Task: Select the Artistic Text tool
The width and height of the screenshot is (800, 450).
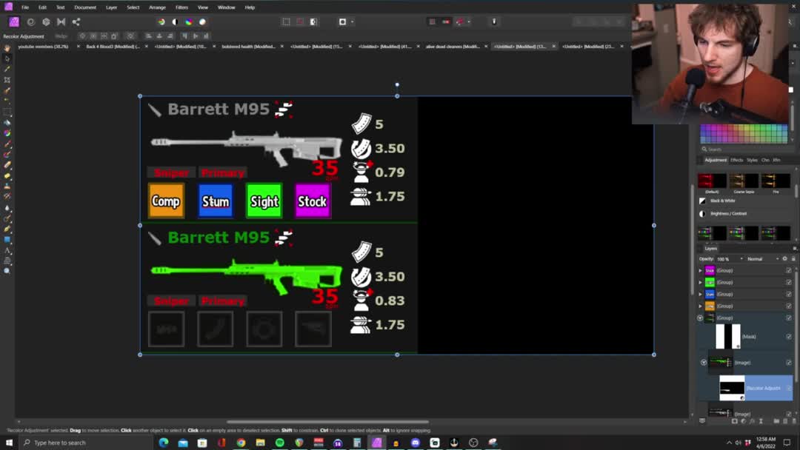Action: tap(7, 250)
